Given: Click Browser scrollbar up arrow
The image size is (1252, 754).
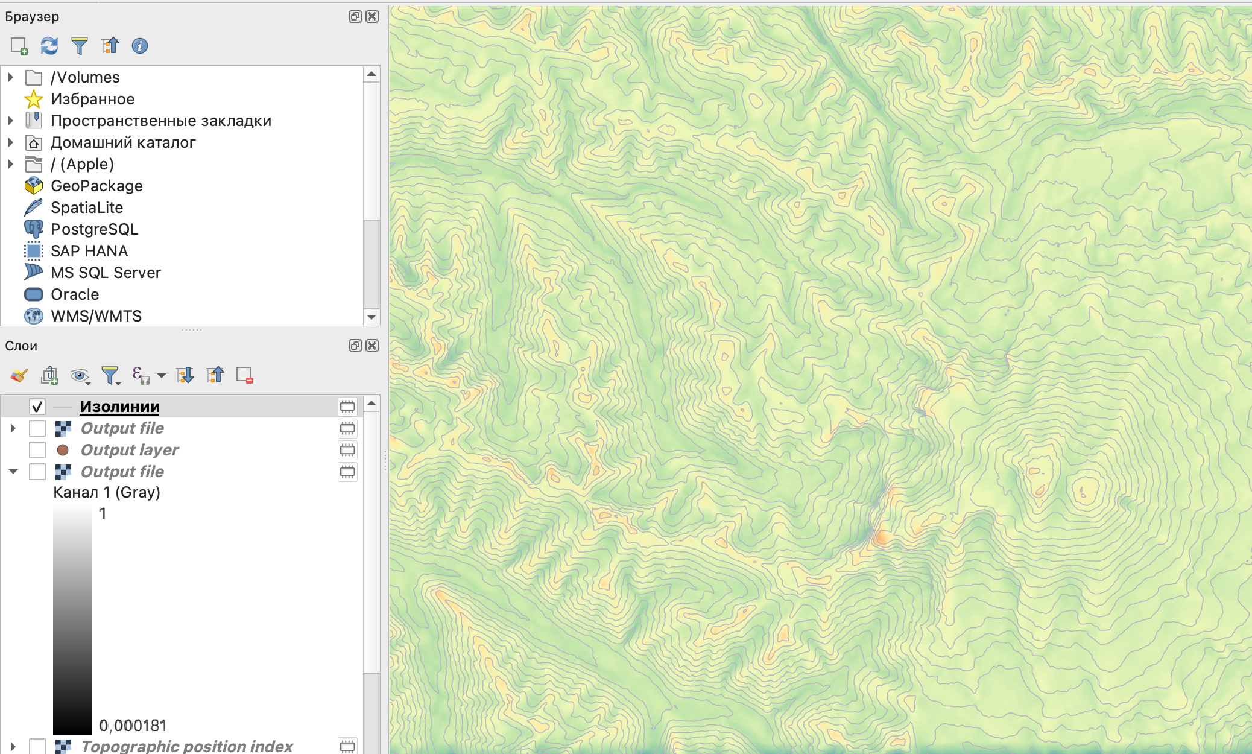Looking at the screenshot, I should [x=372, y=74].
